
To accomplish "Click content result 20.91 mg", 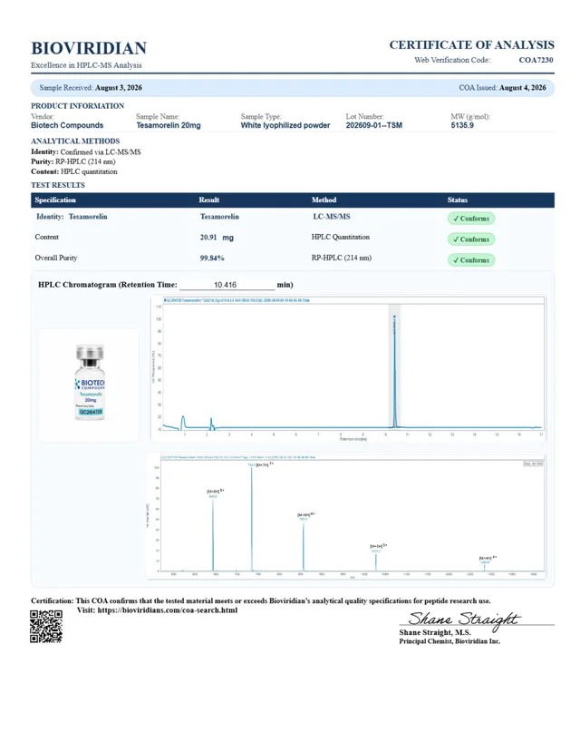I will pos(217,238).
